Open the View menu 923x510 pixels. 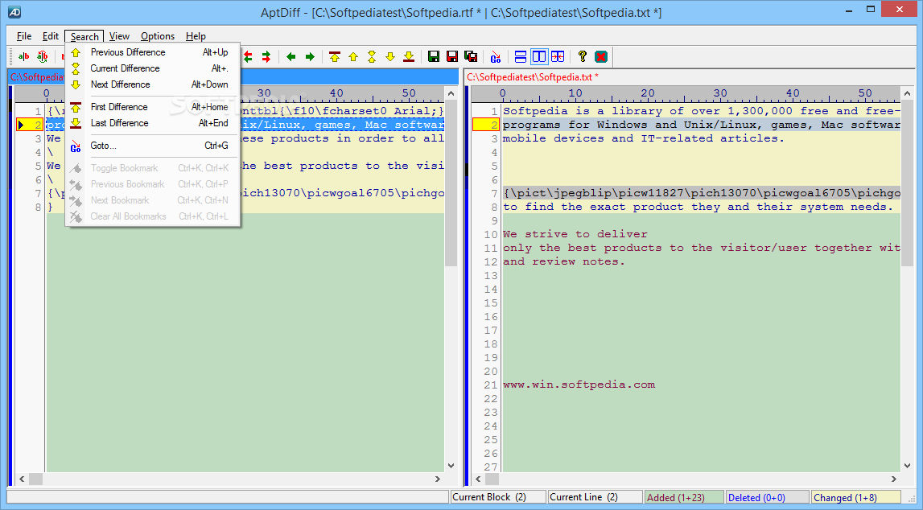(x=119, y=36)
